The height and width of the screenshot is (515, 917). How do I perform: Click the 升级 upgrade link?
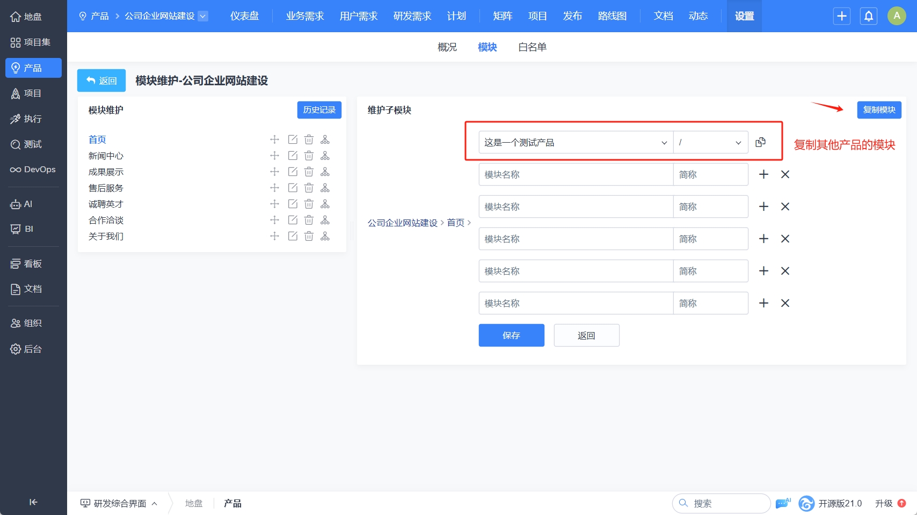click(x=890, y=503)
